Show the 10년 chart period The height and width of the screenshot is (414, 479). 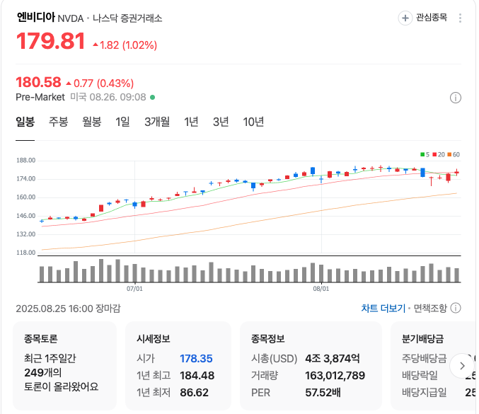coord(253,122)
